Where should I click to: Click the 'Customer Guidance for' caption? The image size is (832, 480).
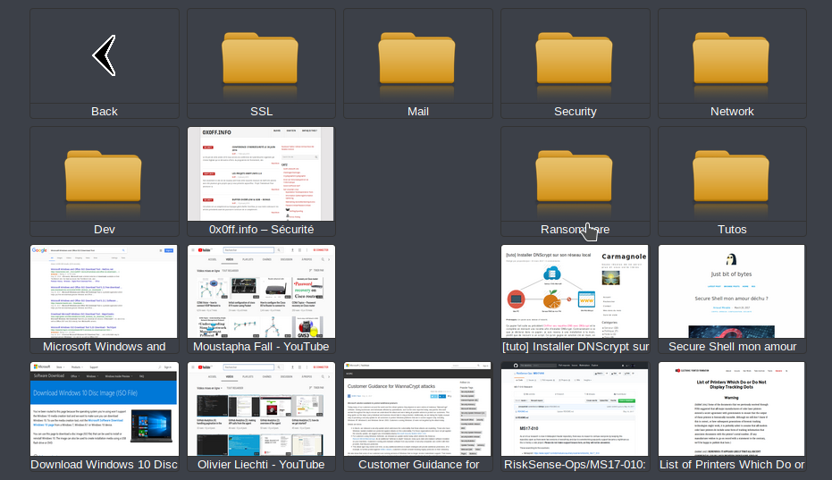[418, 465]
